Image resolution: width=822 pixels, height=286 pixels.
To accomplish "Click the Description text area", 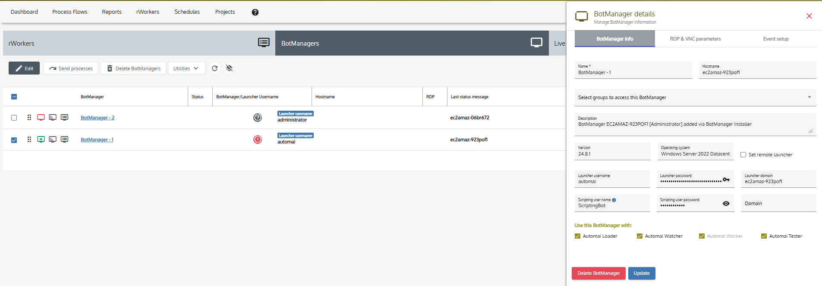I will click(695, 124).
